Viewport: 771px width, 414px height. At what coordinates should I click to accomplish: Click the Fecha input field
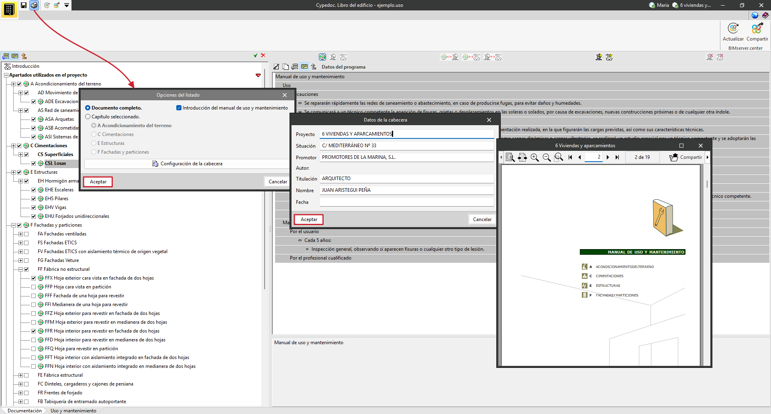tap(406, 202)
